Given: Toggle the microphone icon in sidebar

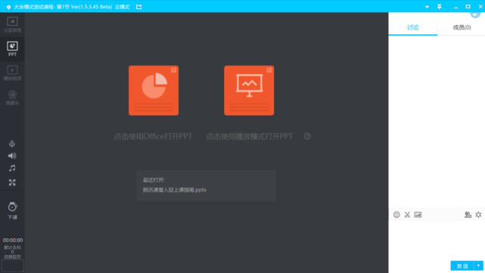Looking at the screenshot, I should pos(12,144).
